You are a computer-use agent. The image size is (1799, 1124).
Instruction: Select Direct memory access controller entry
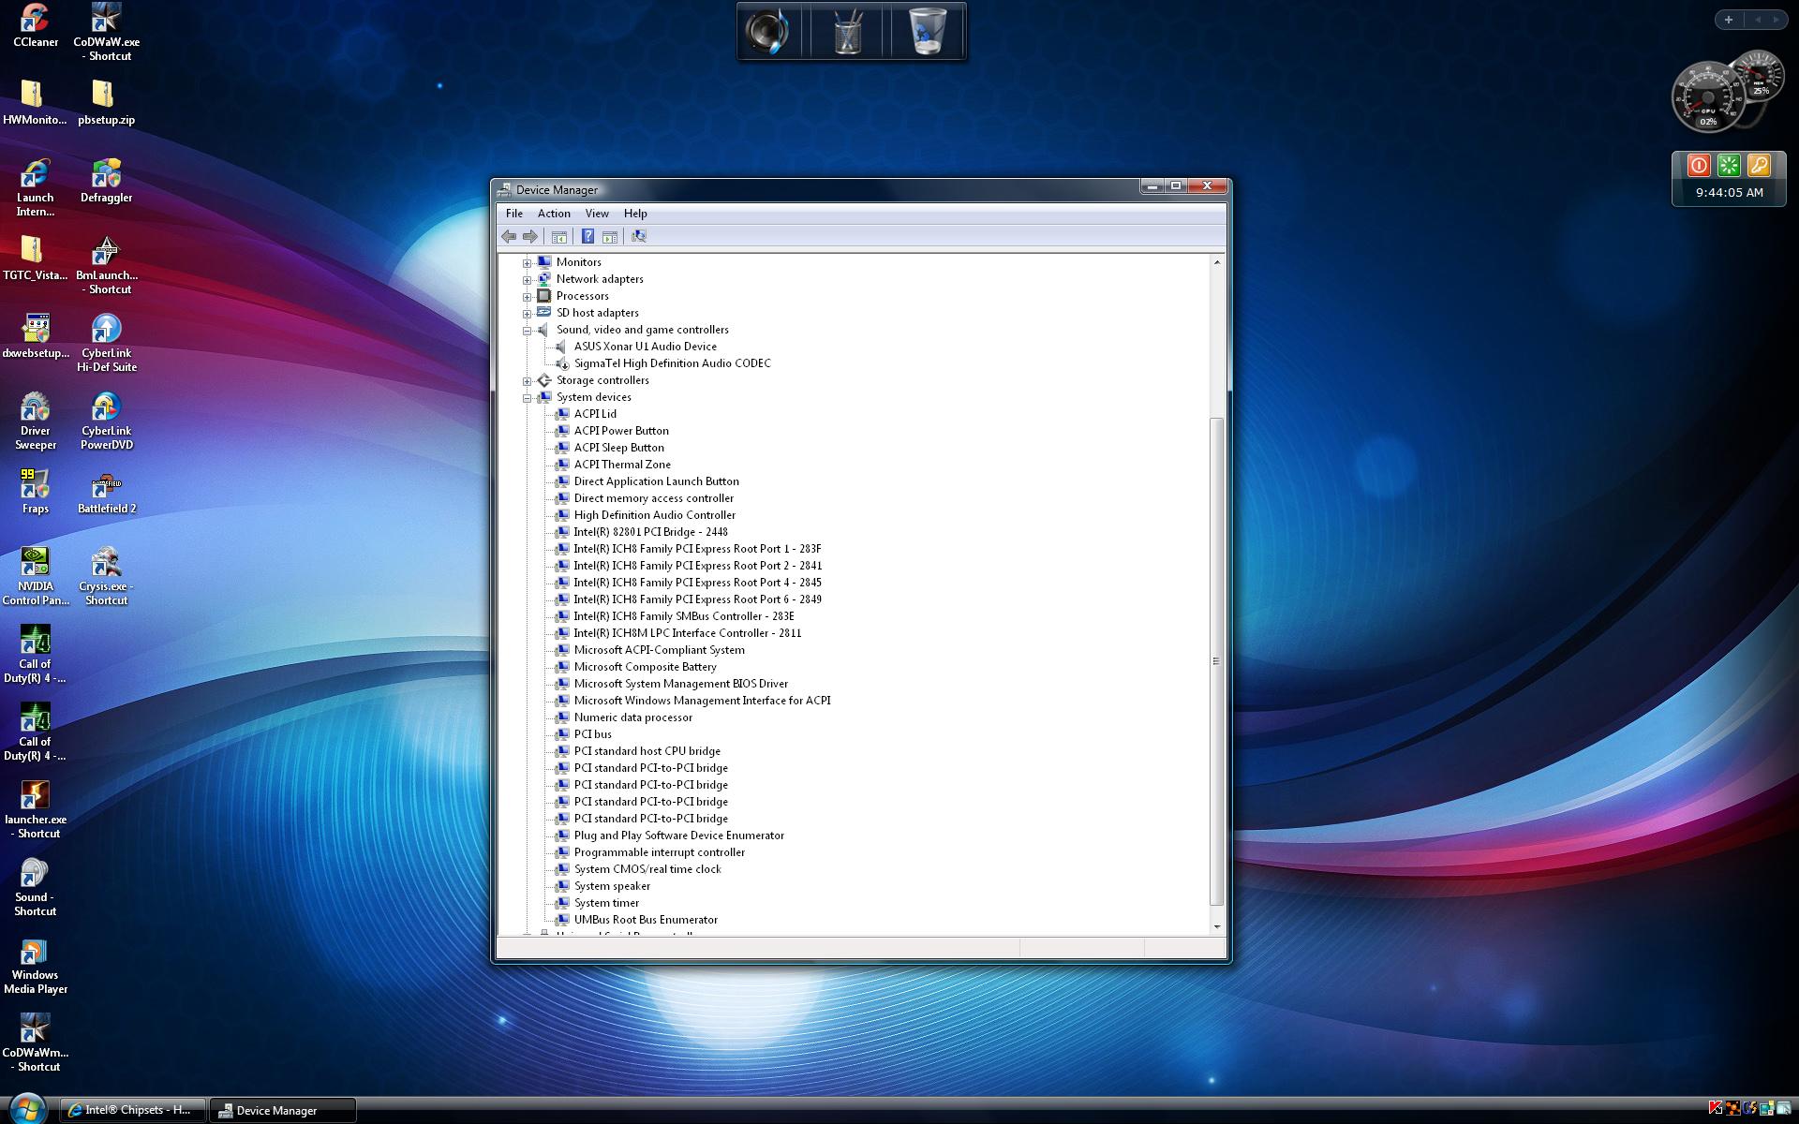653,498
